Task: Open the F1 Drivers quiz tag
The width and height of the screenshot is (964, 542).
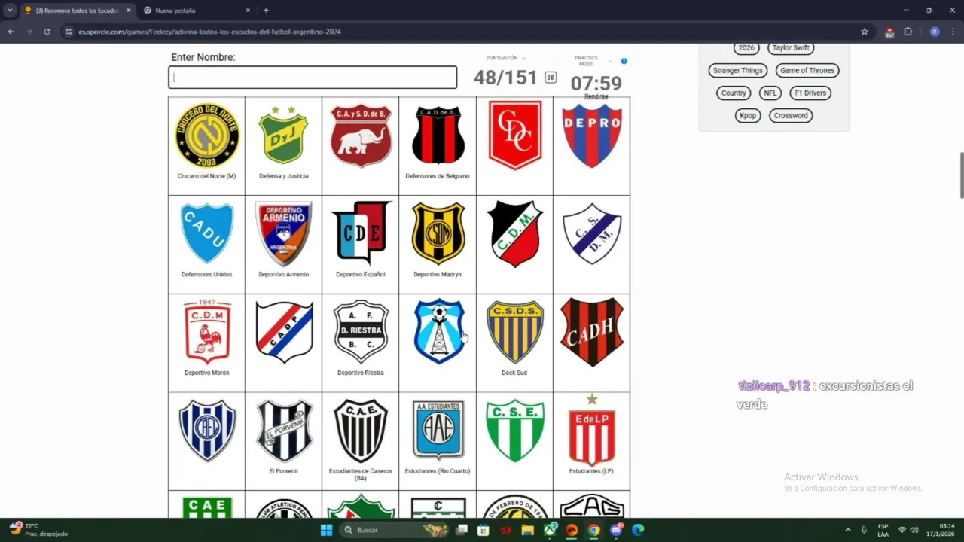Action: [x=810, y=93]
